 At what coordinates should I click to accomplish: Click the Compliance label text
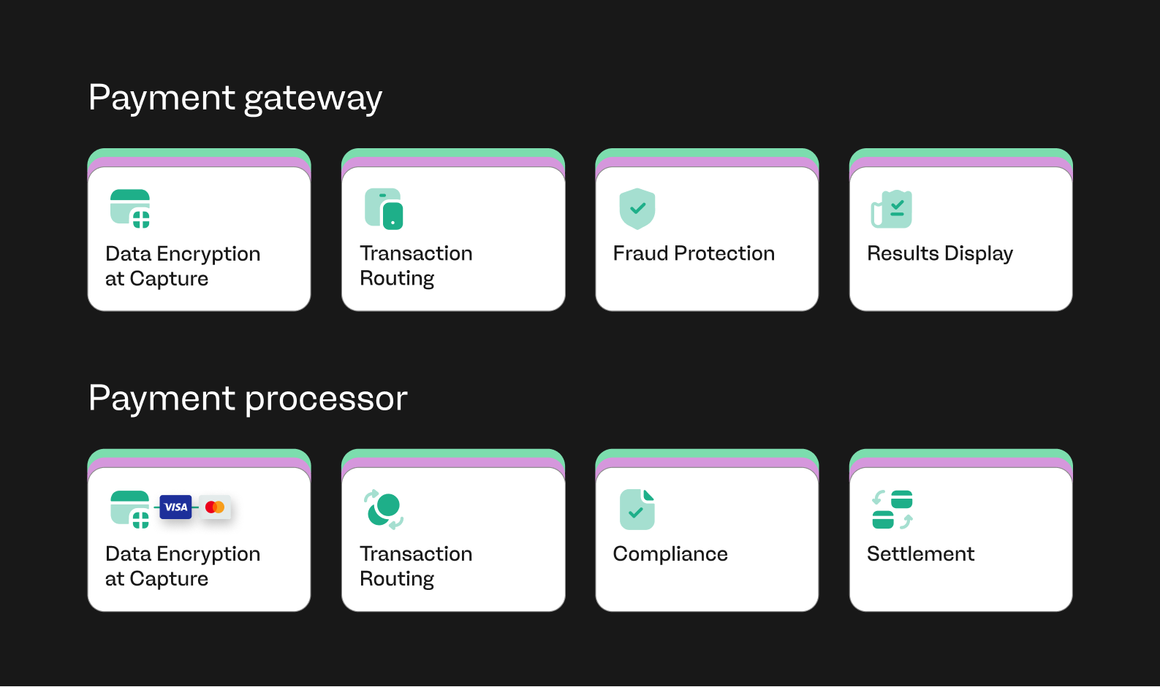pyautogui.click(x=670, y=554)
